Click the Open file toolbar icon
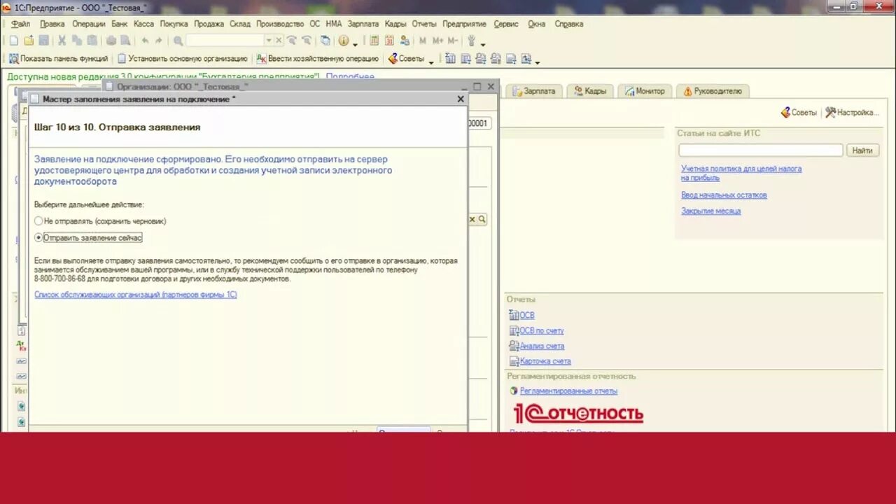Screen dimensions: 896x504 coord(29,41)
